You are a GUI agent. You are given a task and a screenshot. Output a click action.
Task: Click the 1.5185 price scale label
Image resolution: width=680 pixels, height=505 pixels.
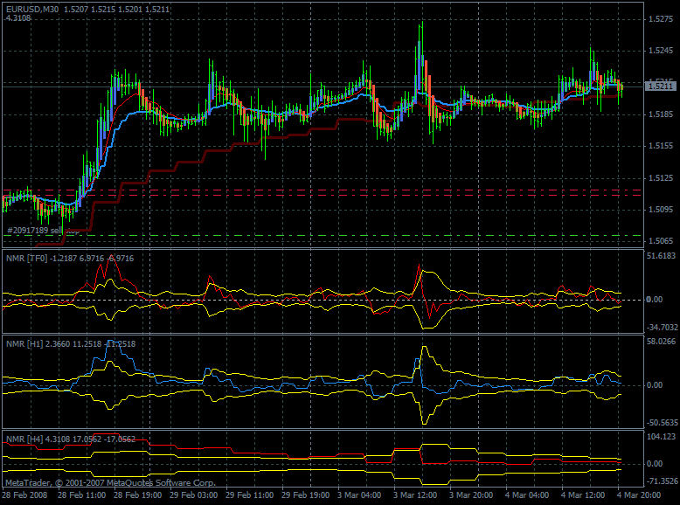(x=661, y=114)
